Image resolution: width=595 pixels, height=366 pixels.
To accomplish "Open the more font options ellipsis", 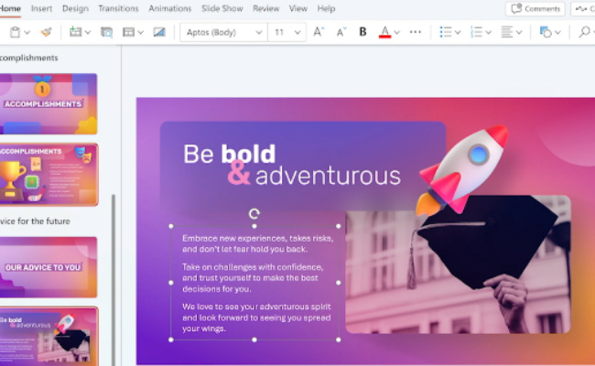I will pos(415,32).
